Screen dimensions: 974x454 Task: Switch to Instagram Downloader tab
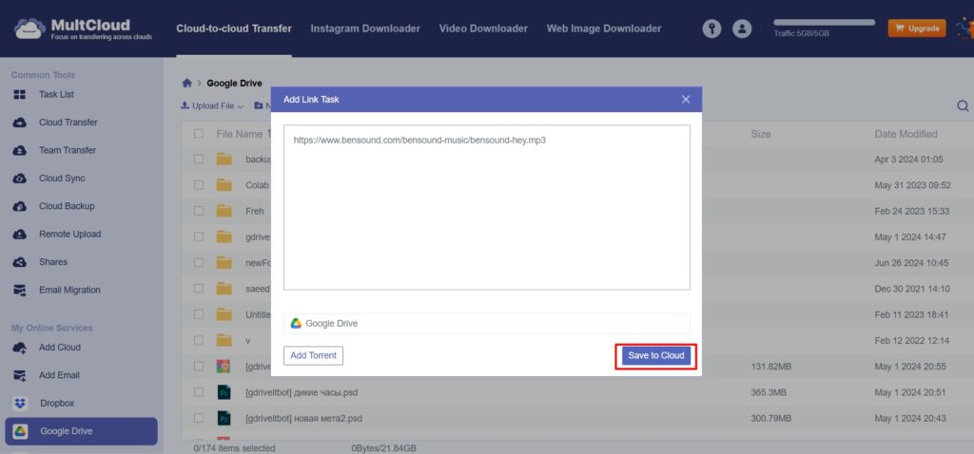coord(364,28)
